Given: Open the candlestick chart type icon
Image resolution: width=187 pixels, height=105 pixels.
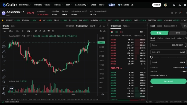Looking at the screenshot, I should (36, 31).
